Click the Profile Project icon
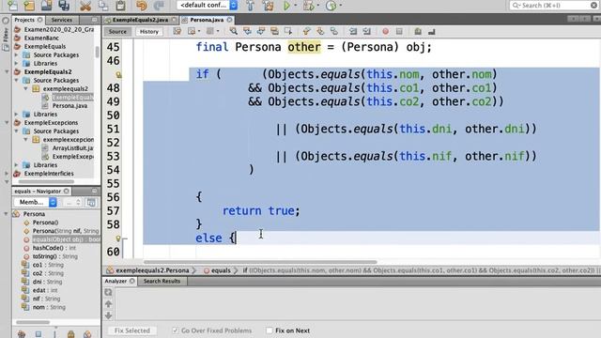The image size is (601, 338). pos(331,6)
